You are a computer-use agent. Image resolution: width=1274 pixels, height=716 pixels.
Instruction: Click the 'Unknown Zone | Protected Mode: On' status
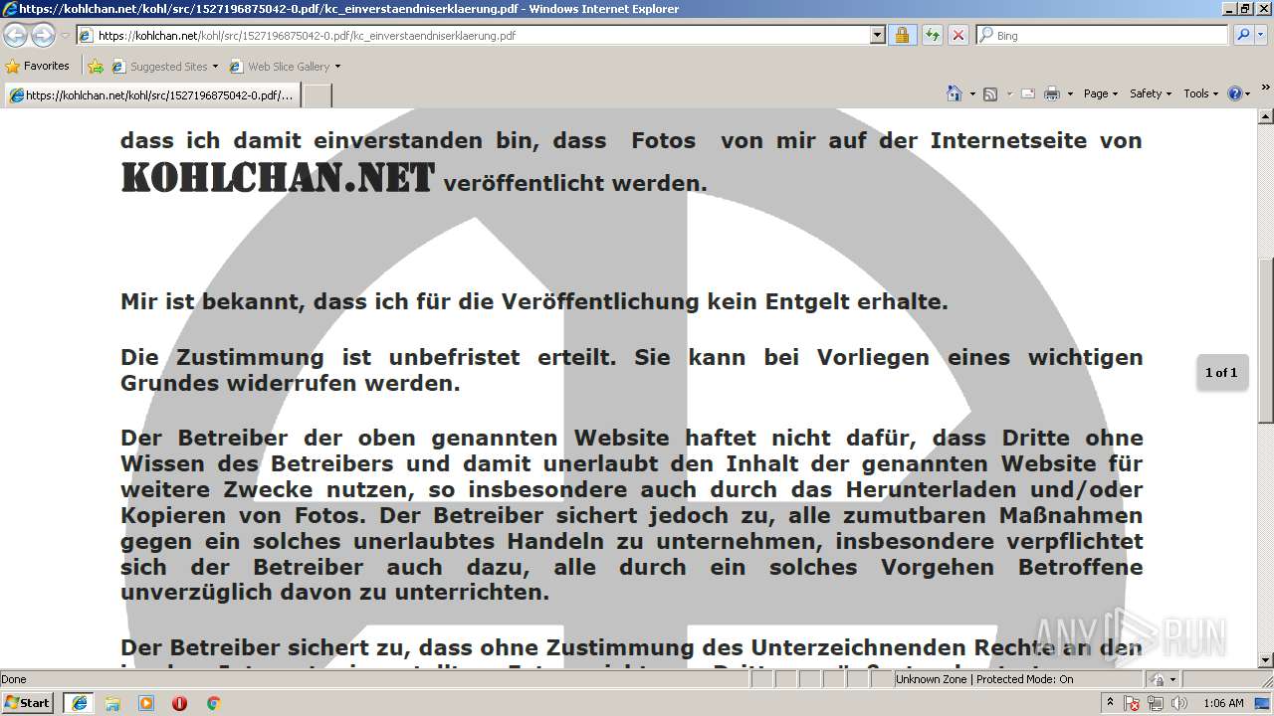984,679
